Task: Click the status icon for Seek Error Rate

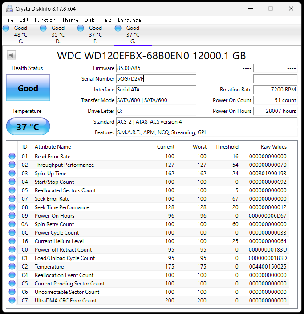Action: point(12,198)
